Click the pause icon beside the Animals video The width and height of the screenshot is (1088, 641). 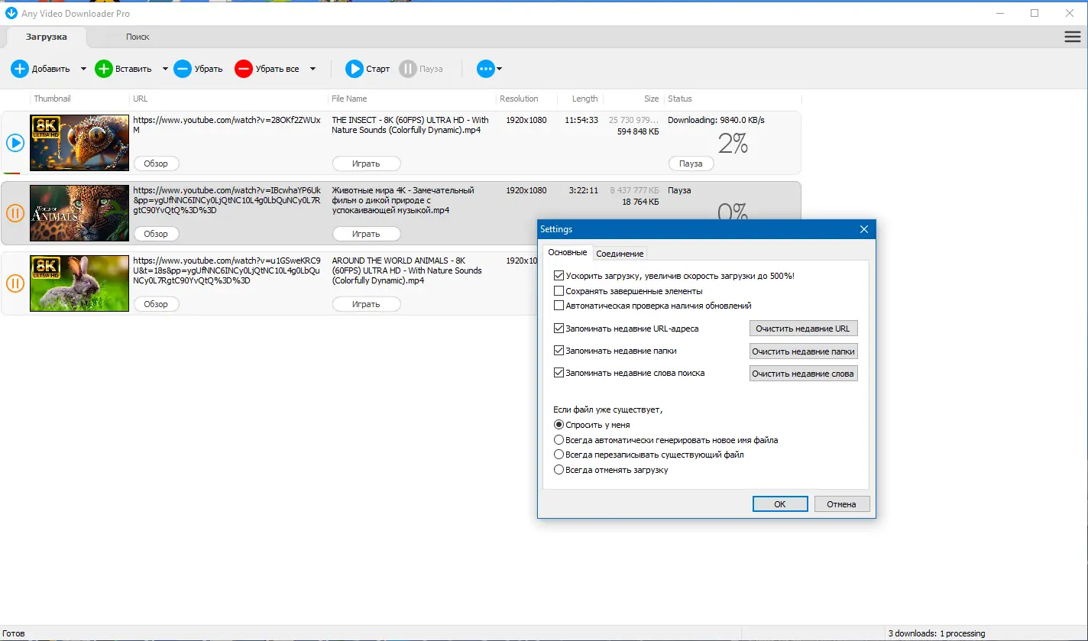15,213
